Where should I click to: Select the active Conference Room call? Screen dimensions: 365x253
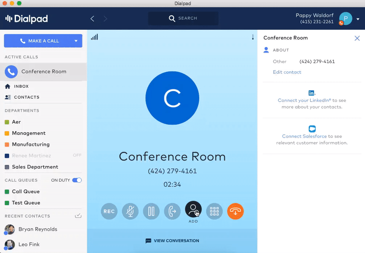[43, 72]
